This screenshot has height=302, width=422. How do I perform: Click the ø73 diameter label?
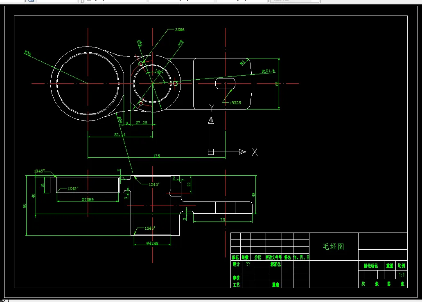(181, 43)
